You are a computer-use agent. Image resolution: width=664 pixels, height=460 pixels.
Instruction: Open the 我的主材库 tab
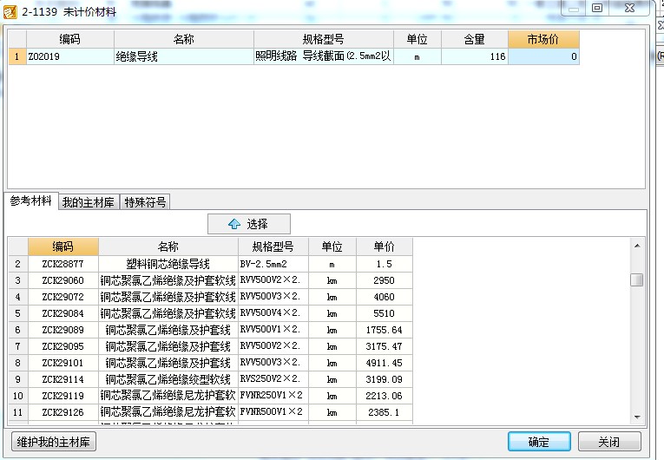point(88,202)
